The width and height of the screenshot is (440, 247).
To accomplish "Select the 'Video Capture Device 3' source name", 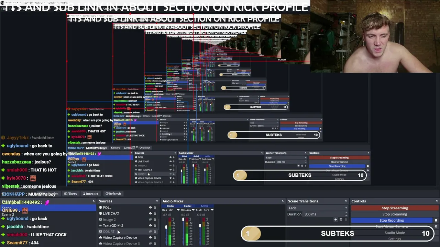I will 121,244.
